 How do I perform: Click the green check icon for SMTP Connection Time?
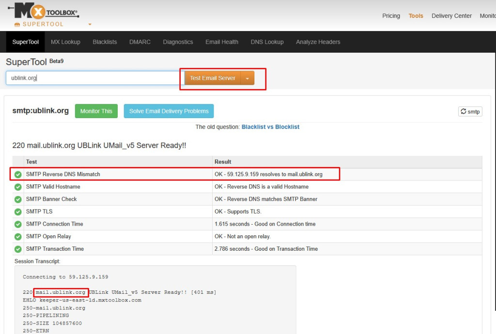pos(18,224)
